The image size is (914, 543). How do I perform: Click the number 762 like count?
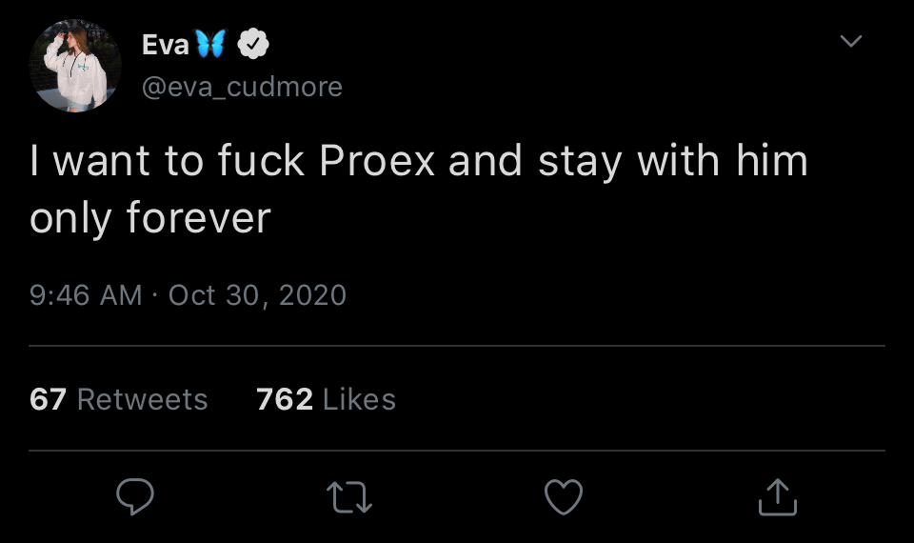(x=285, y=399)
